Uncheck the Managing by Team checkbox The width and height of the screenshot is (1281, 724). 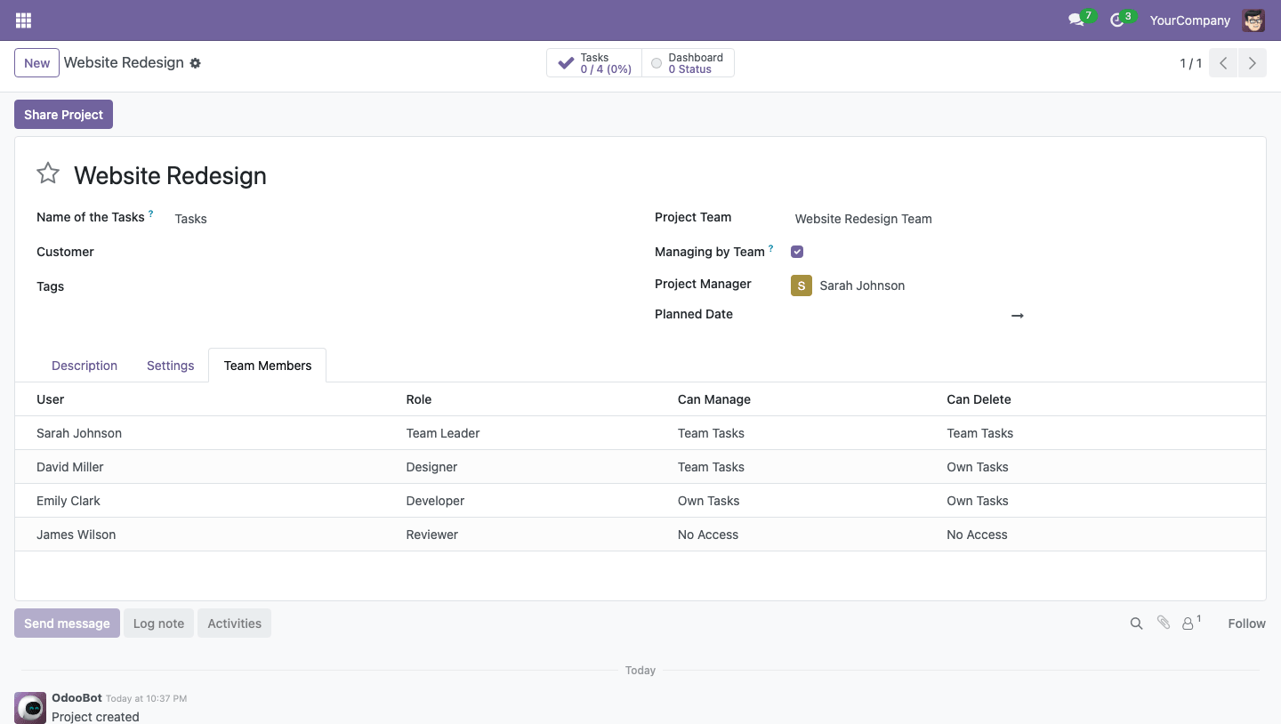click(797, 252)
